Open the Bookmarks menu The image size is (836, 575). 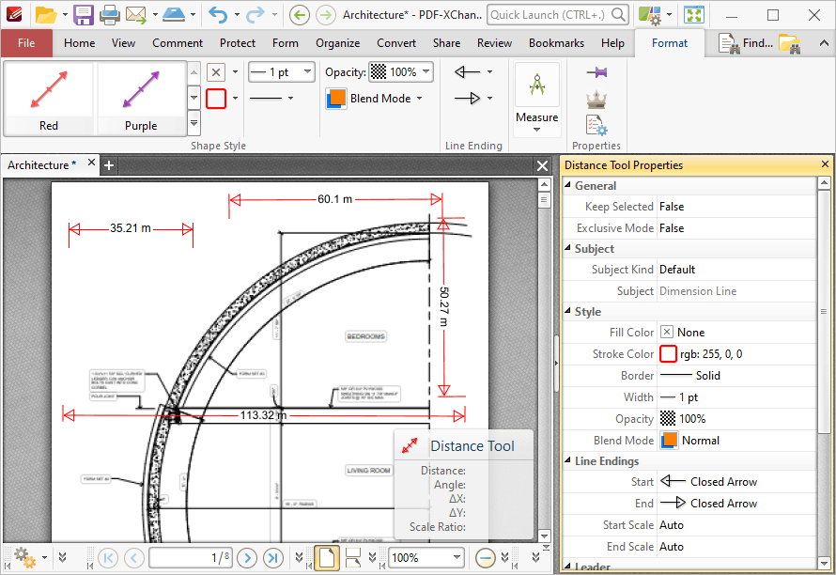556,43
